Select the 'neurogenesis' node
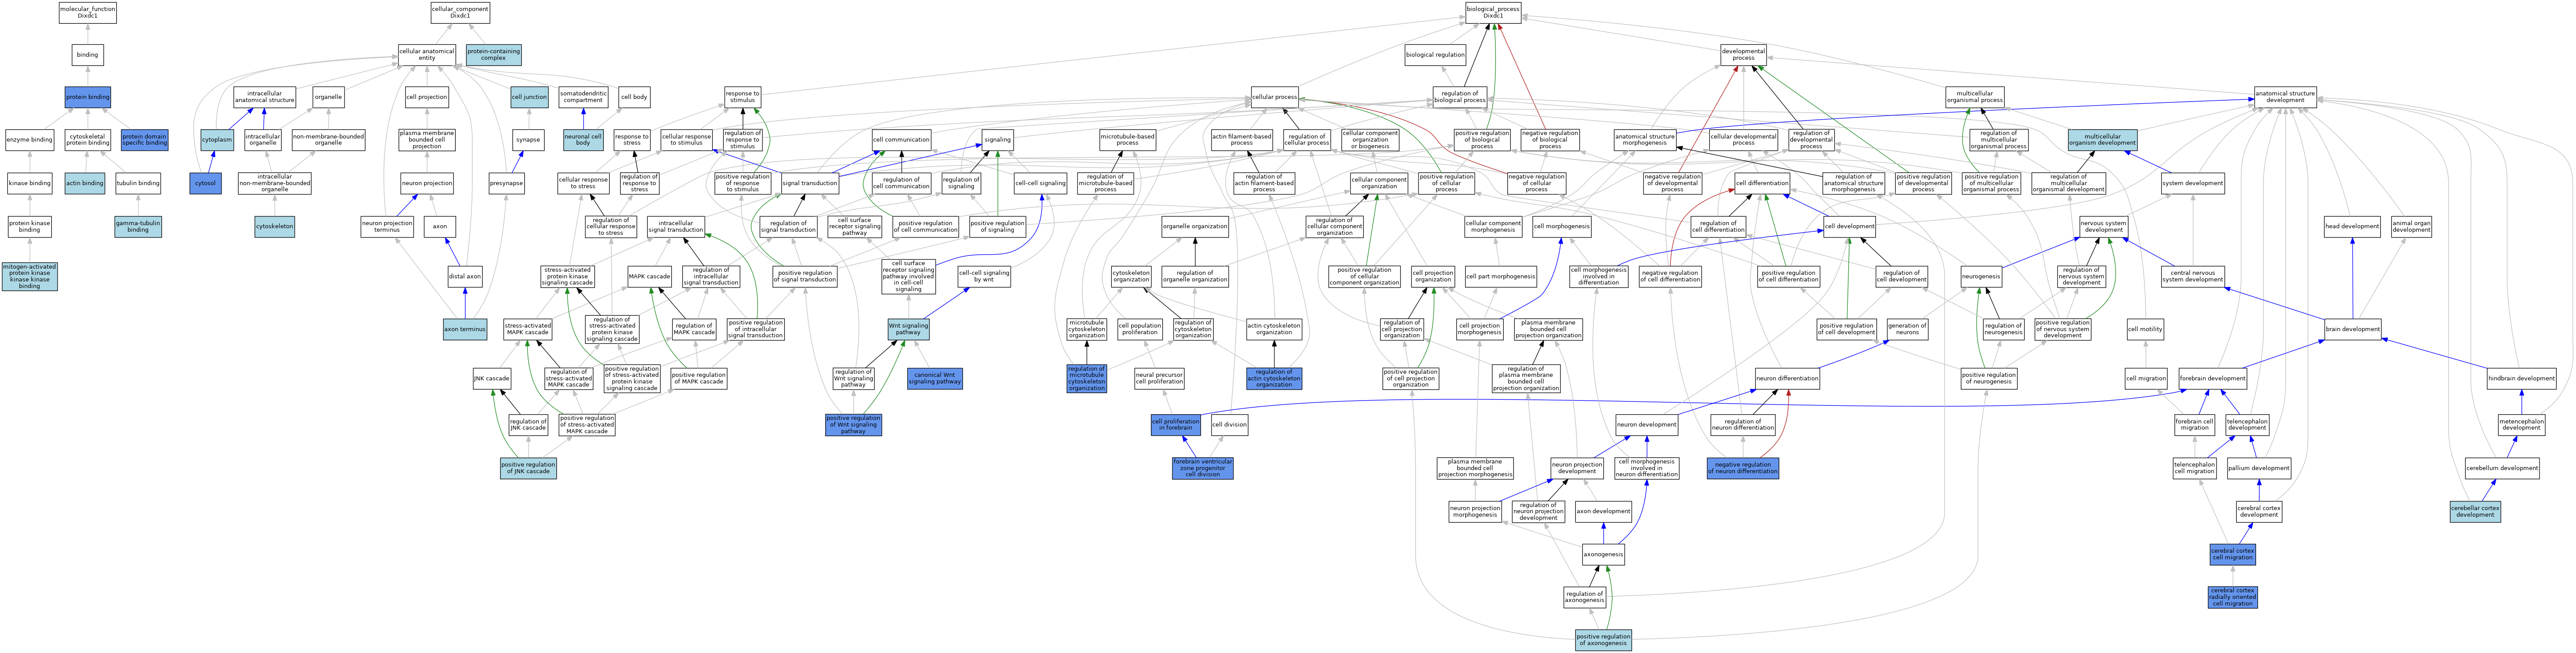The width and height of the screenshot is (2576, 653). (x=1981, y=276)
